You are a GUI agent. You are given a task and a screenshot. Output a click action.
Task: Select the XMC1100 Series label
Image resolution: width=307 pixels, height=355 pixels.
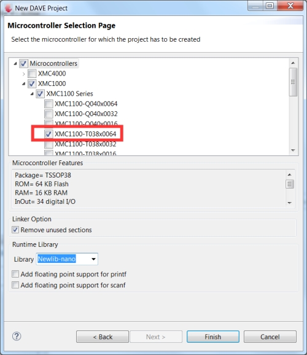coord(70,94)
